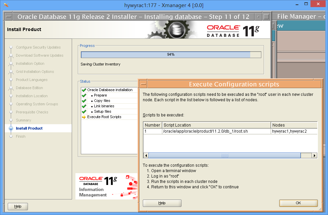Click script number 1 cell
328x215 pixels.
pyautogui.click(x=153, y=131)
